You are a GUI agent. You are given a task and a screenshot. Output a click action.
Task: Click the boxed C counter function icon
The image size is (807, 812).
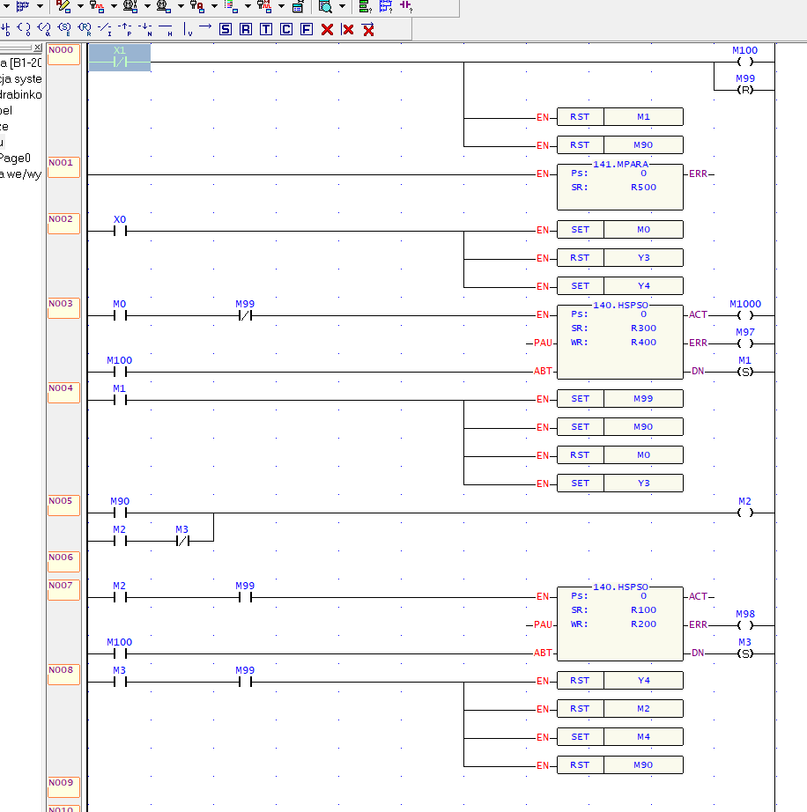pos(286,29)
